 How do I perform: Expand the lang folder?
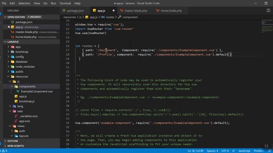tap(10, 106)
